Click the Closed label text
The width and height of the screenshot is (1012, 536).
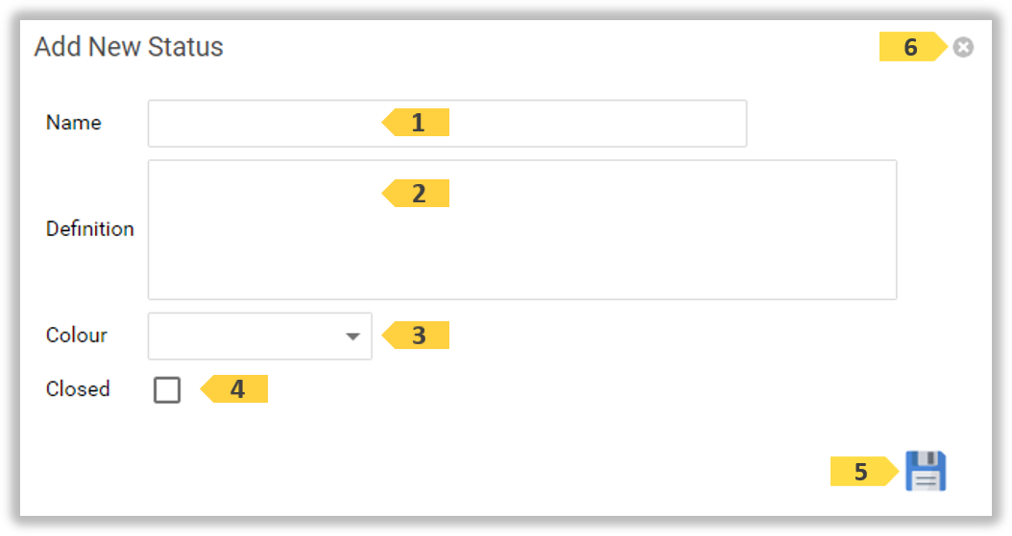point(78,389)
